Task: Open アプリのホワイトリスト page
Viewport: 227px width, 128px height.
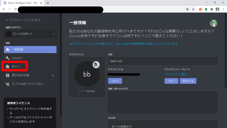Action: click(x=30, y=84)
